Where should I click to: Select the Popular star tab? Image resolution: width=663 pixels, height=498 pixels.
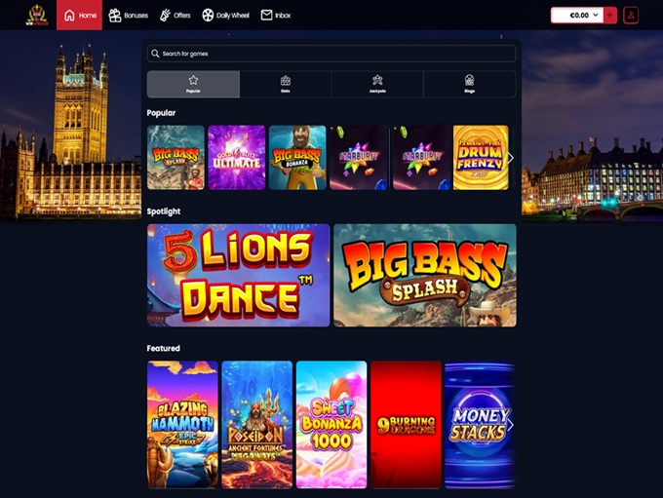click(x=193, y=84)
